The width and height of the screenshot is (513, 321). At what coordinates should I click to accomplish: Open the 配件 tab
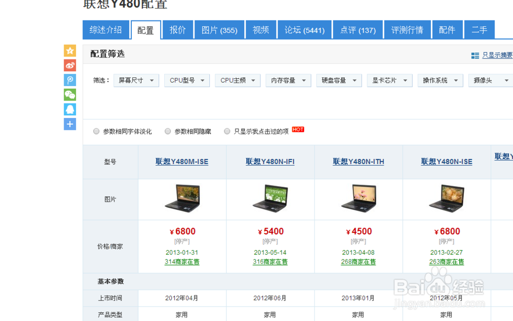coord(447,30)
